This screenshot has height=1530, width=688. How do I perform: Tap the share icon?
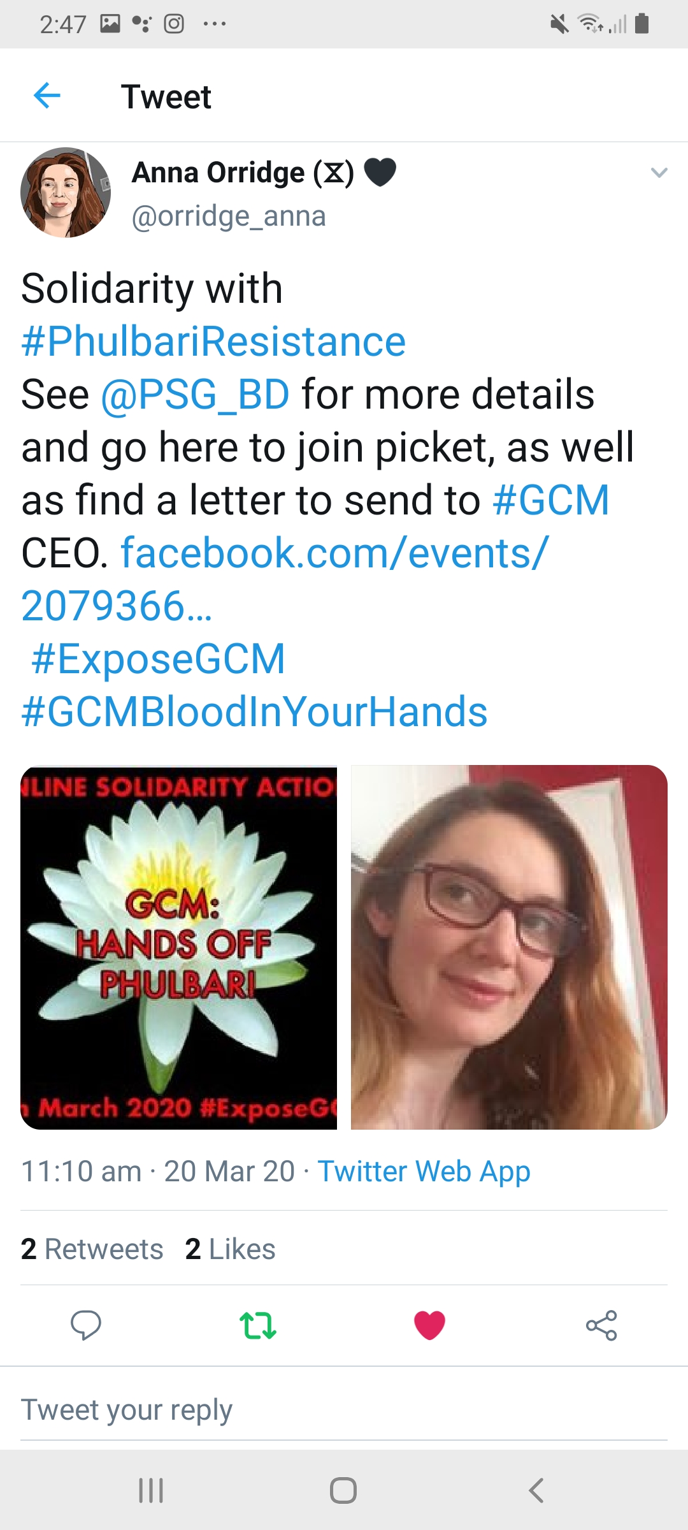pos(601,1325)
